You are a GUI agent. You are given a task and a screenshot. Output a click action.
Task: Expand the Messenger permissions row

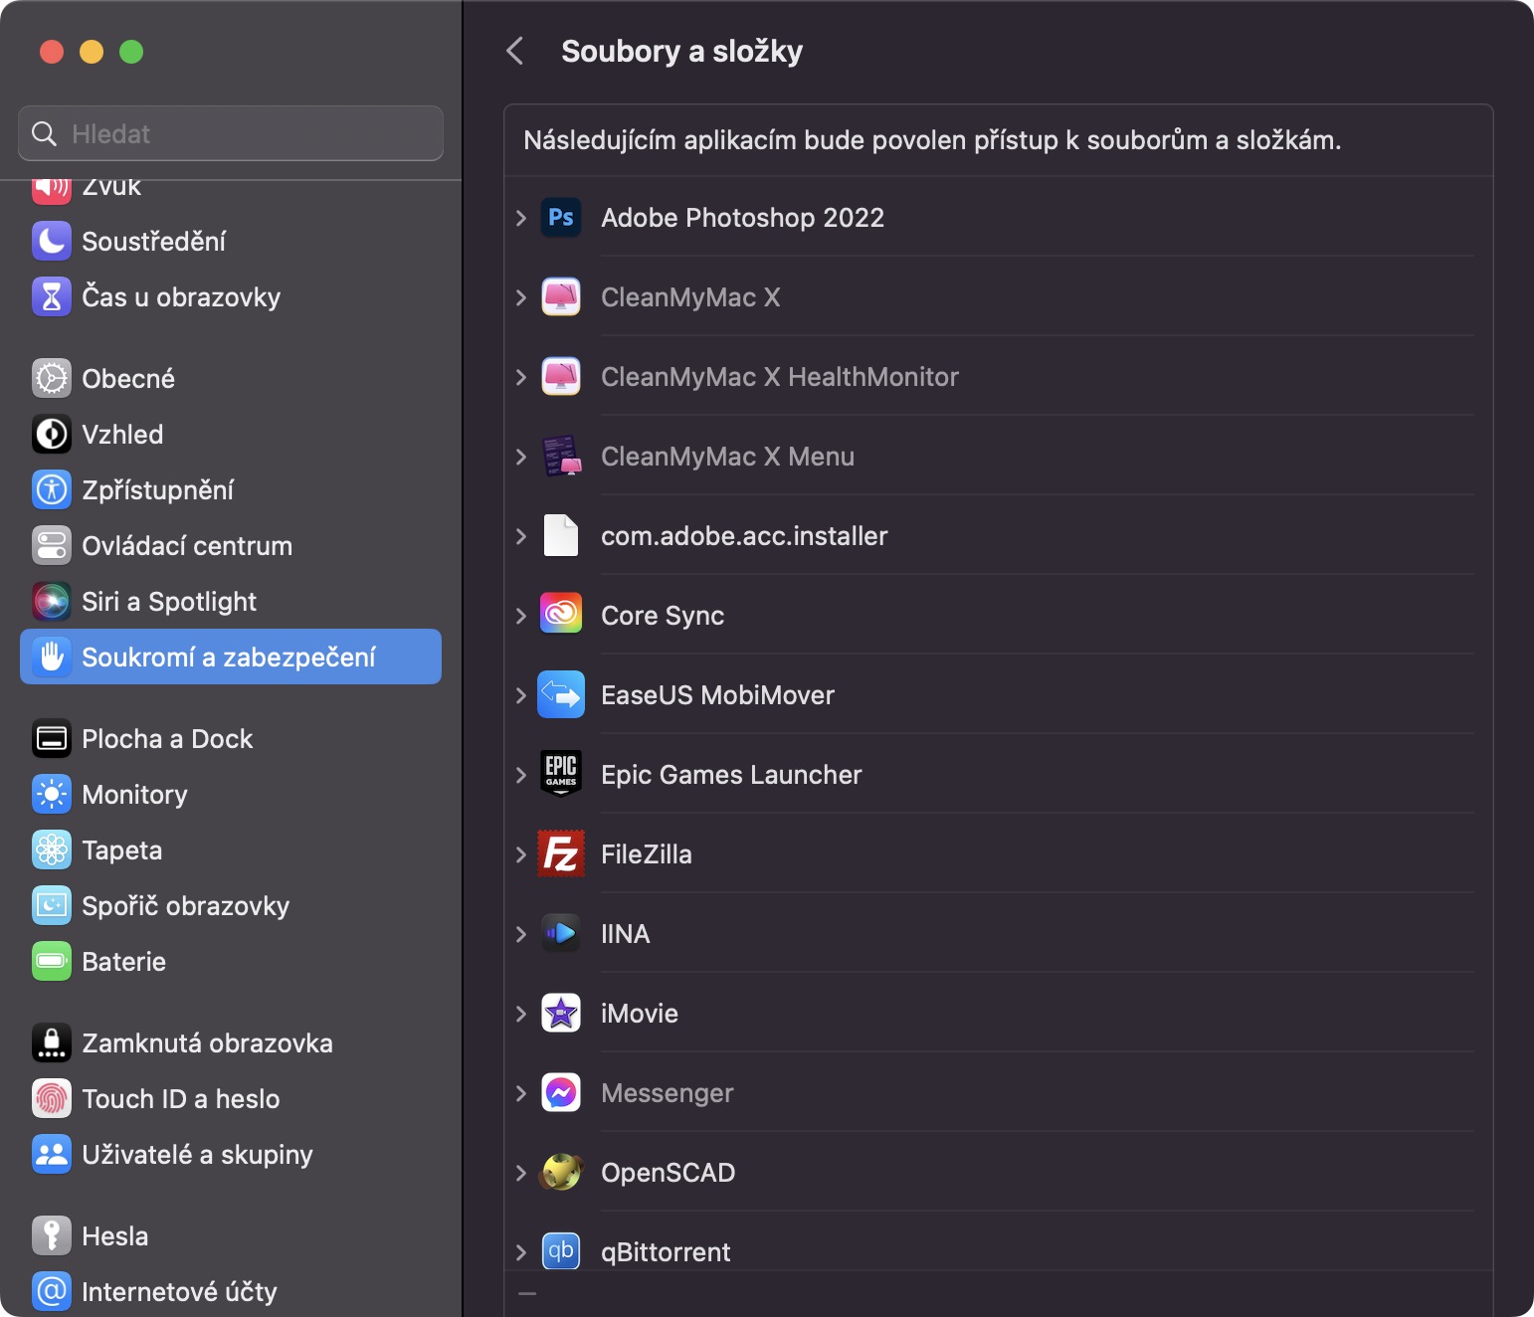pyautogui.click(x=521, y=1093)
